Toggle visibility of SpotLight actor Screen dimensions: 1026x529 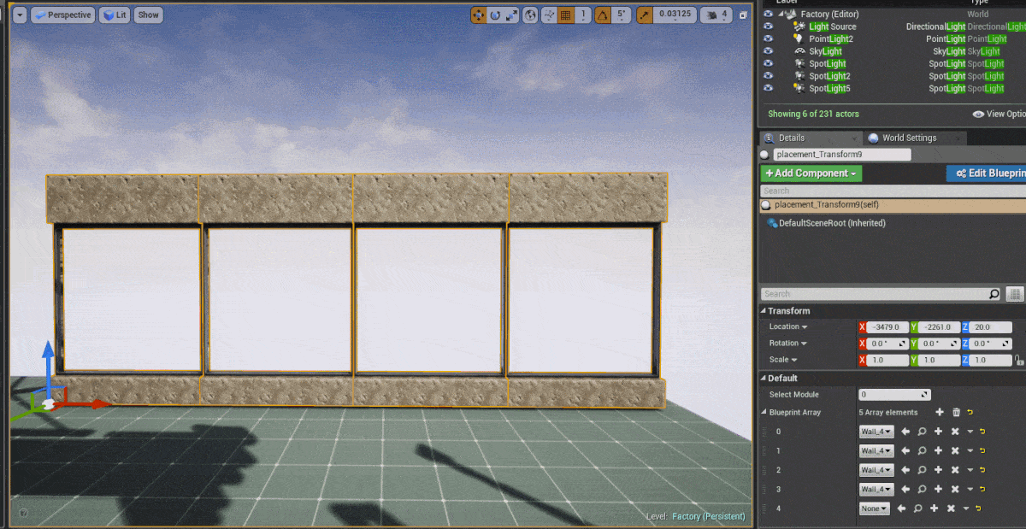(x=768, y=63)
